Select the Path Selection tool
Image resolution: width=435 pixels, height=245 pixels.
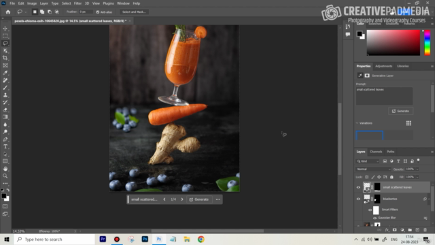5,154
